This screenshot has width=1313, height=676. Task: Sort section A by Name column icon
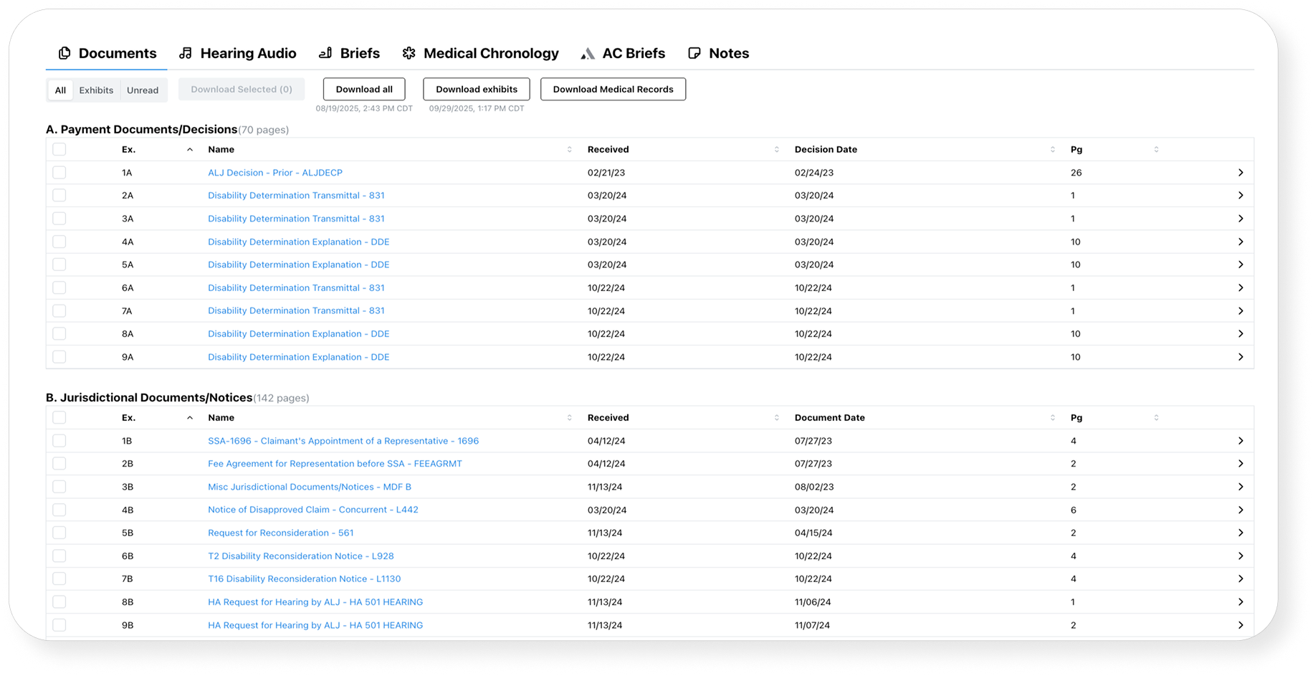coord(569,150)
